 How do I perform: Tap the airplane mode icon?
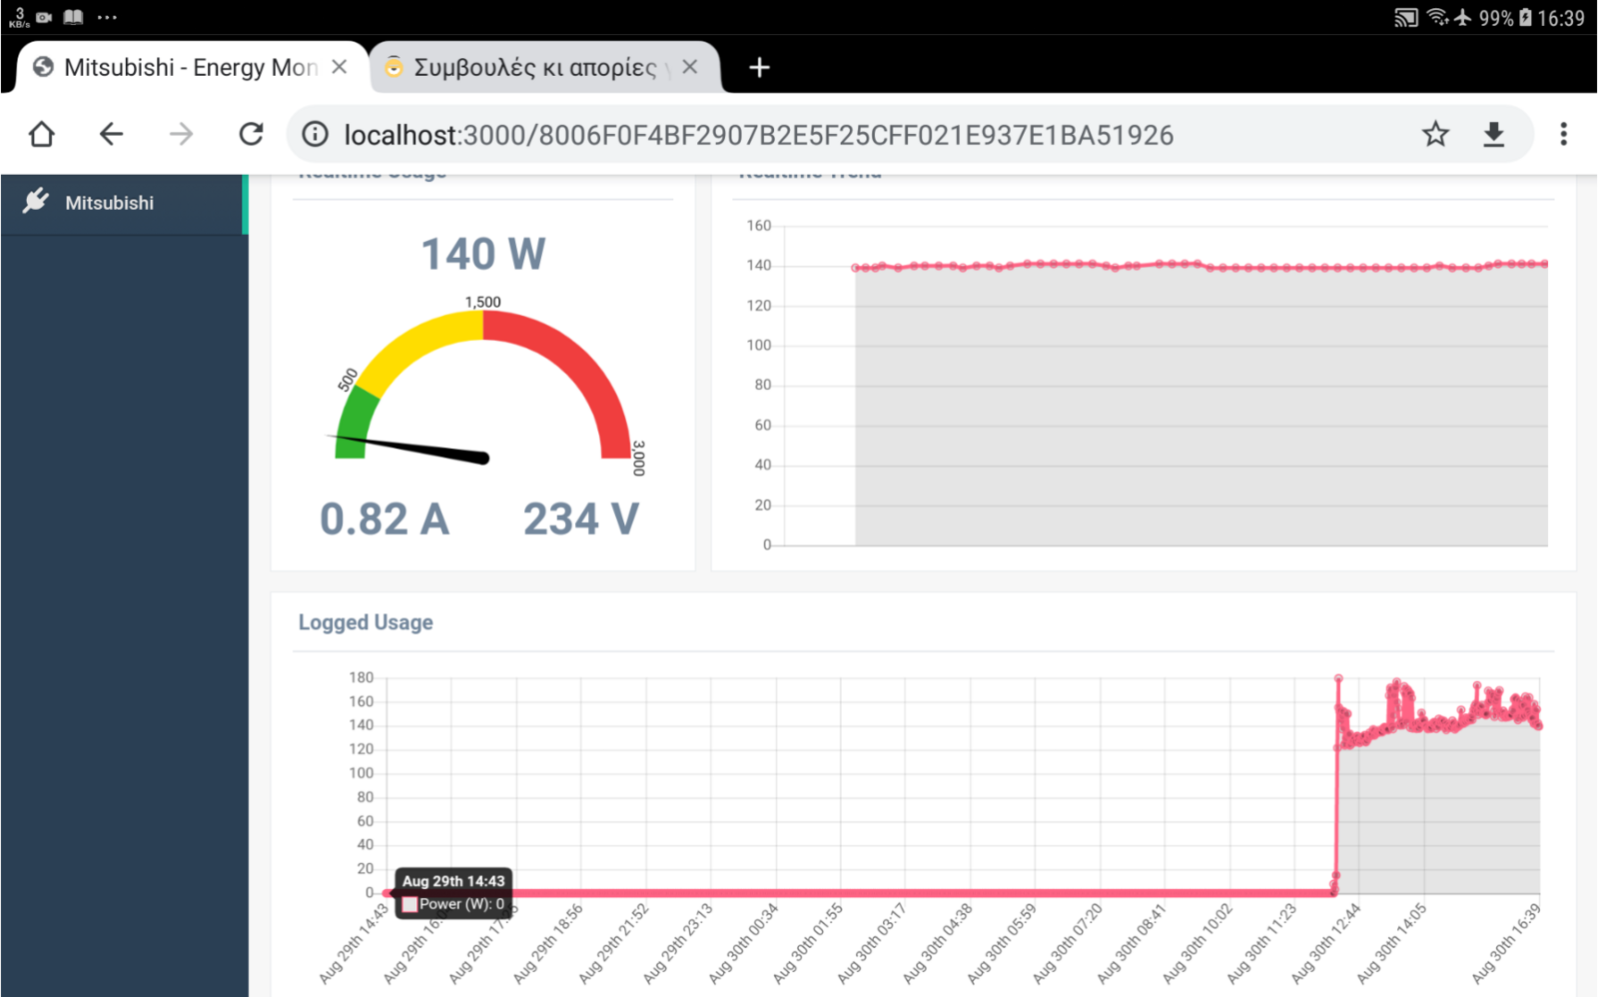click(1463, 17)
